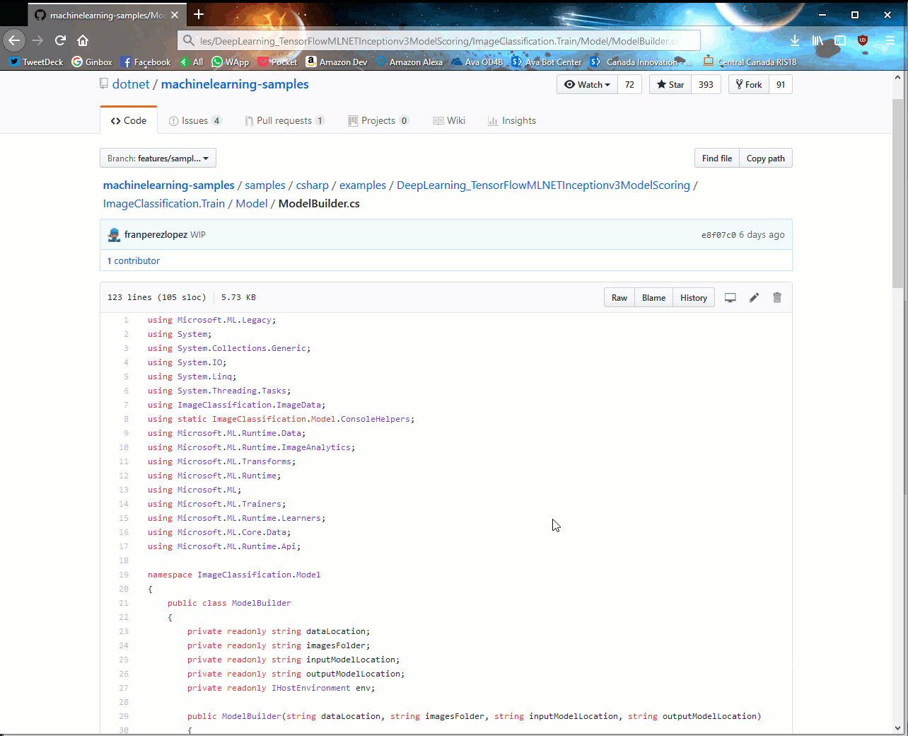Open Firefox downloads panel

[795, 40]
